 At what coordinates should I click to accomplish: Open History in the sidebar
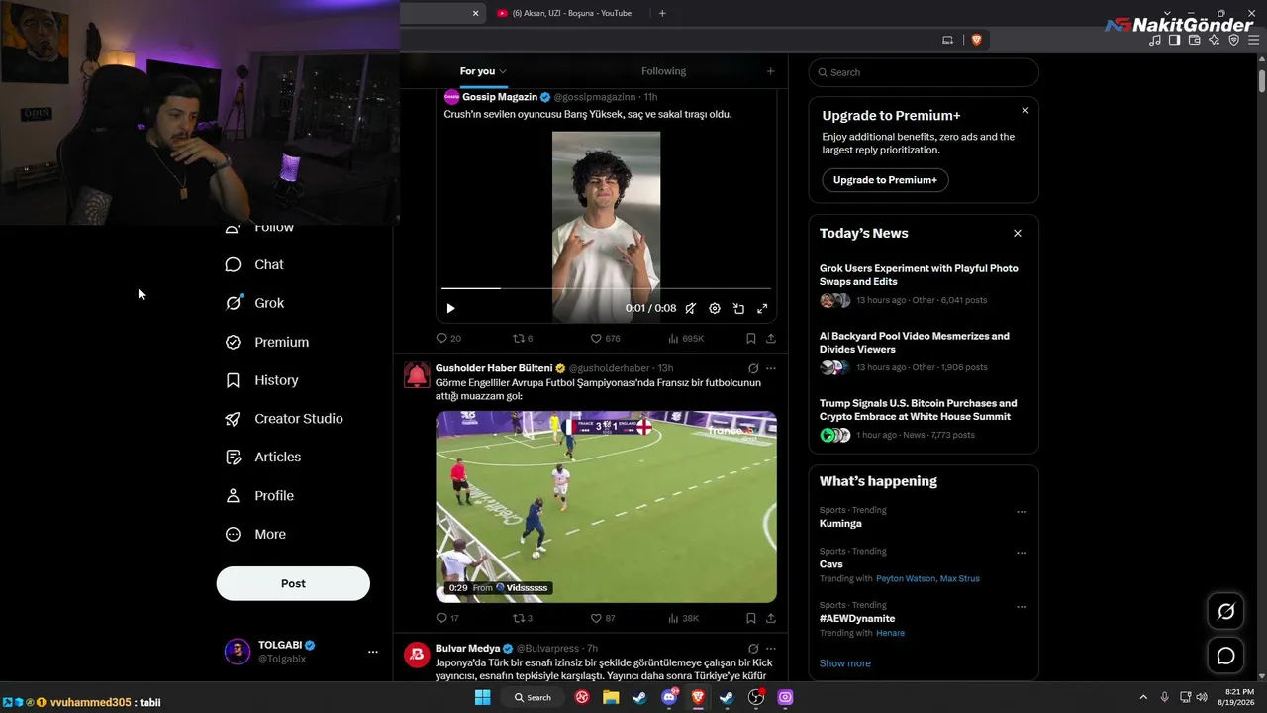coord(262,380)
